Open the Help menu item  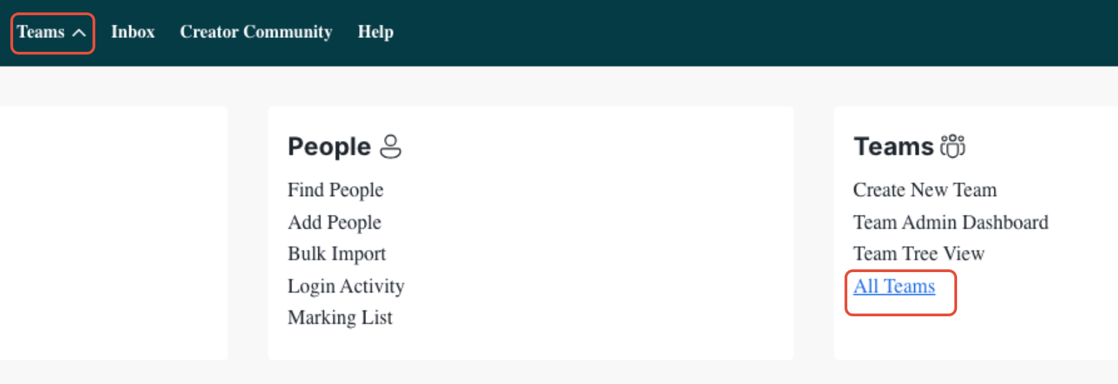pyautogui.click(x=375, y=32)
